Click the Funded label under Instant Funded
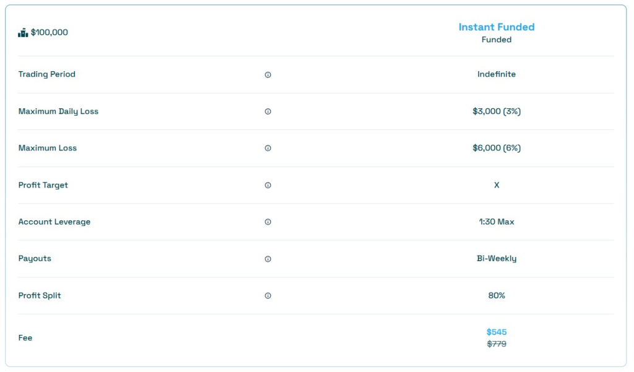The image size is (634, 372). 497,40
